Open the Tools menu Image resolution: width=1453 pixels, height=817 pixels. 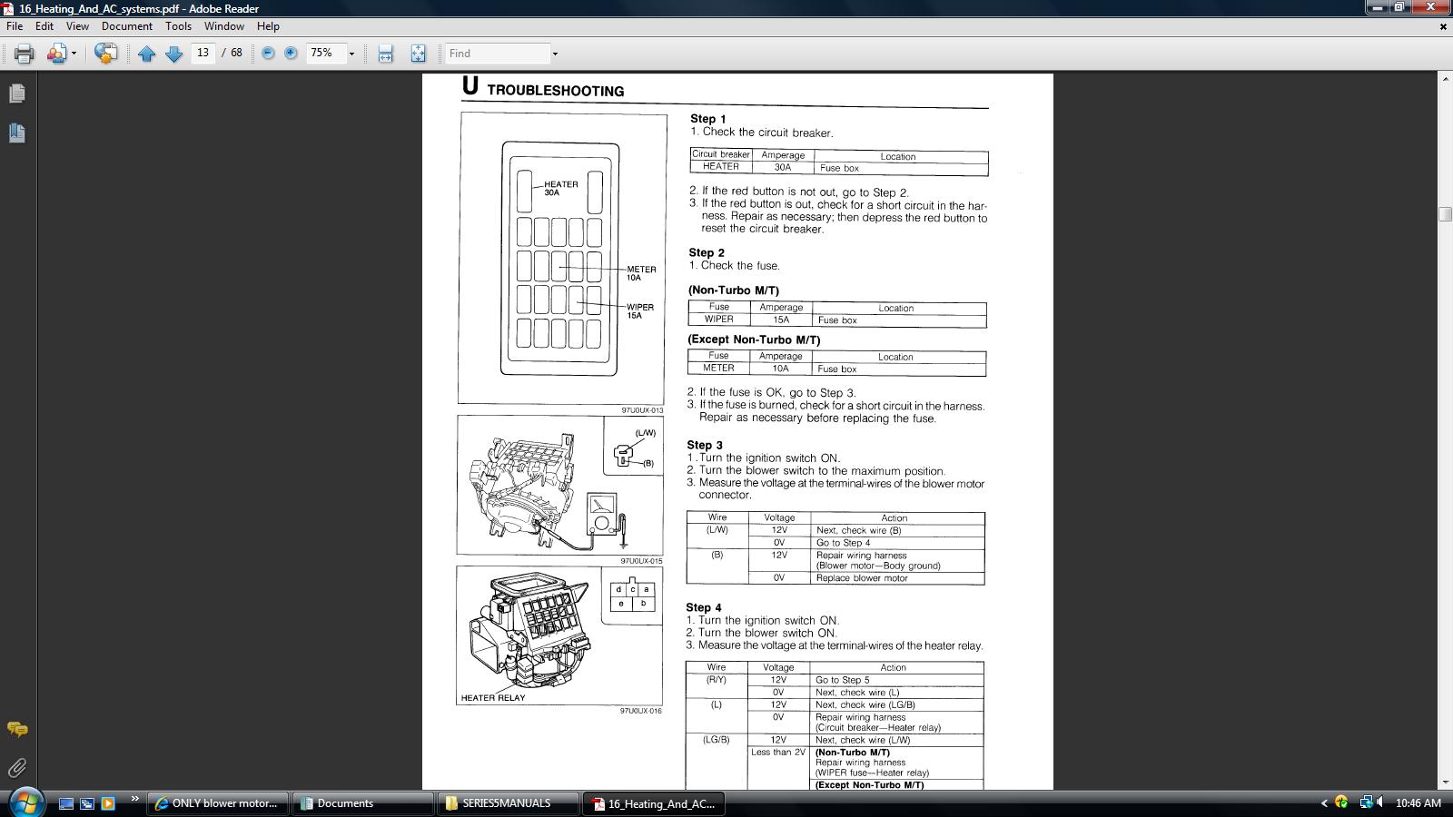tap(178, 26)
